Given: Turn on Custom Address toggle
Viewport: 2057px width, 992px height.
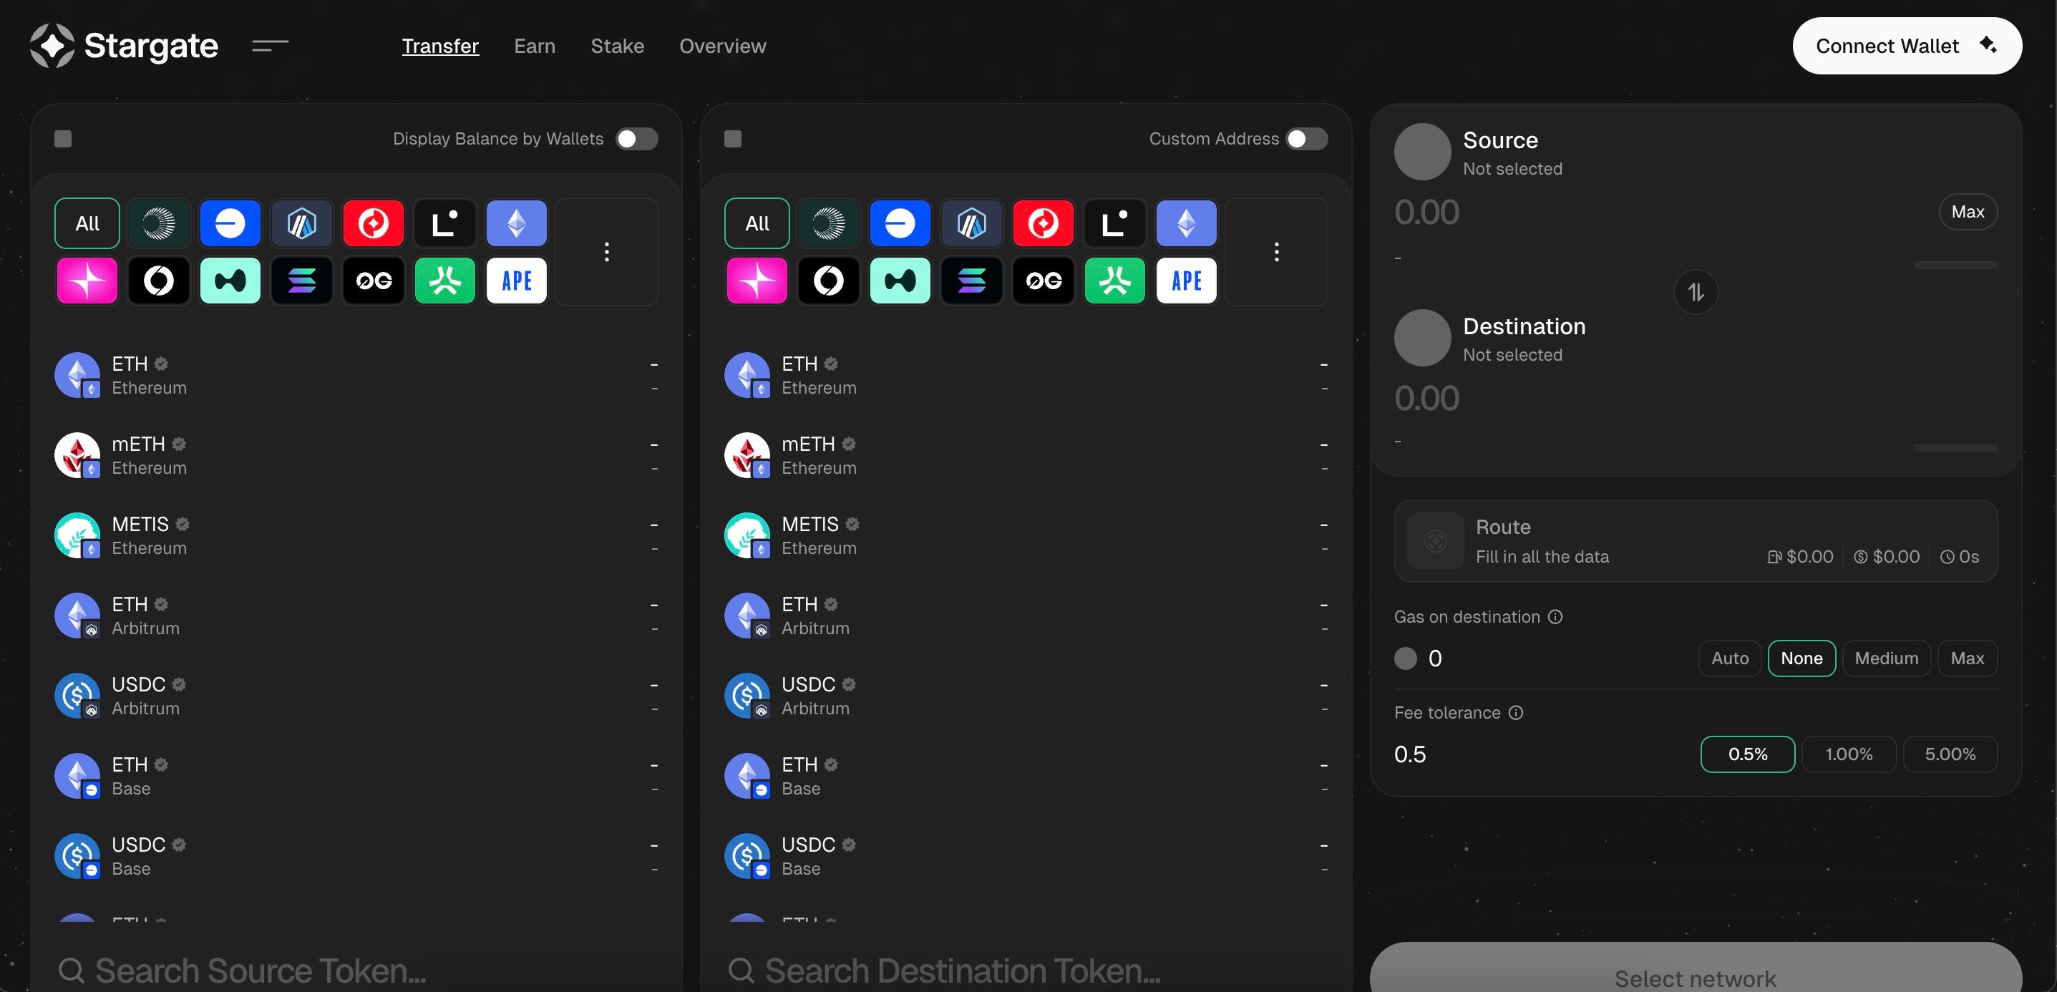Looking at the screenshot, I should pyautogui.click(x=1306, y=139).
